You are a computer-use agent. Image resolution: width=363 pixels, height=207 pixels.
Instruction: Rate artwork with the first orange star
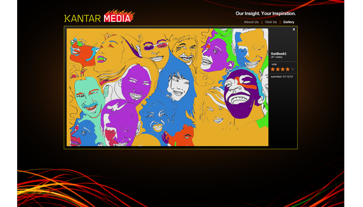(x=273, y=69)
